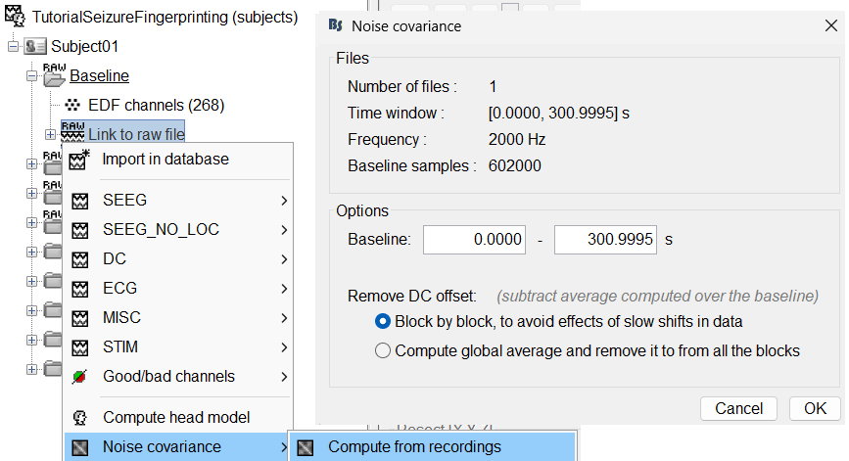Select Block by block DC offset option
849x461 pixels.
383,321
